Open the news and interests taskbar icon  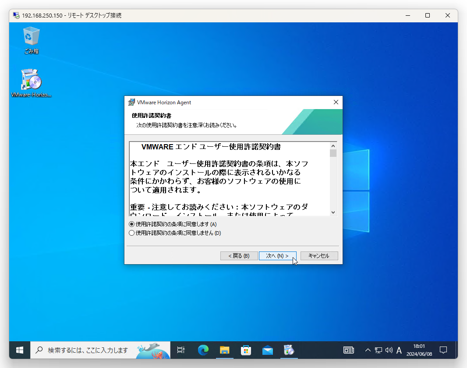tap(348, 350)
